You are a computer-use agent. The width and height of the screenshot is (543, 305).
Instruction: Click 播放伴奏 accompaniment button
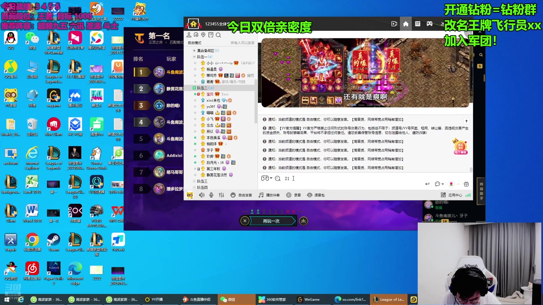[x=269, y=195]
